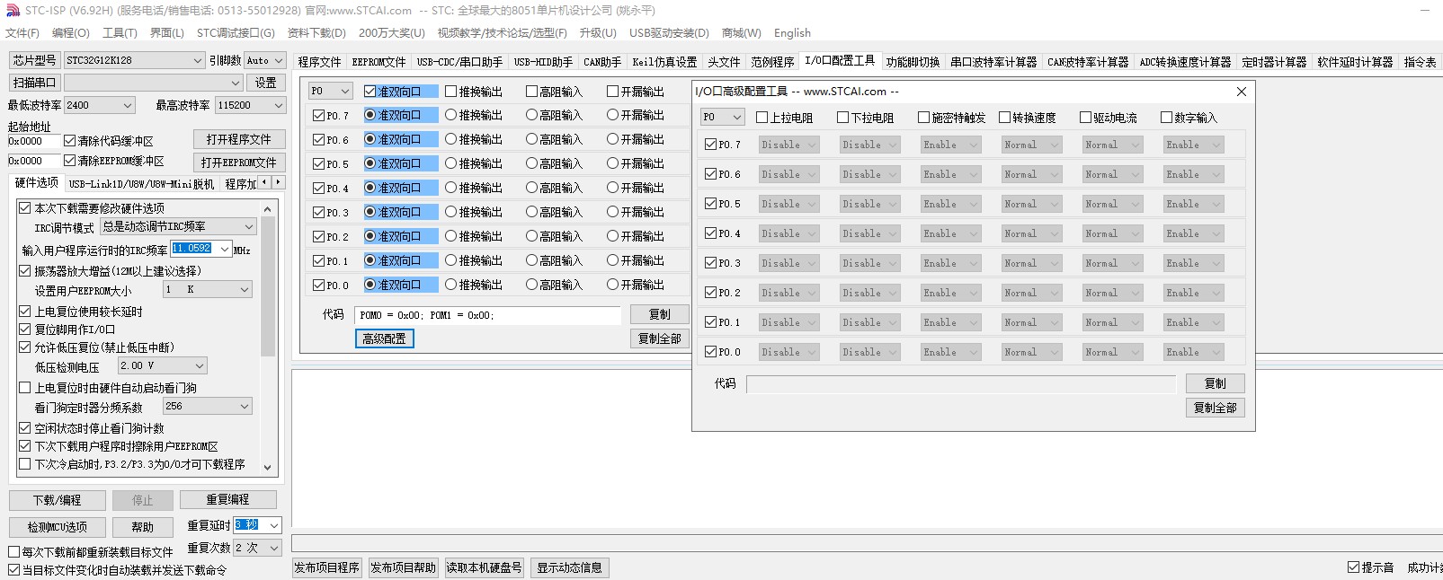Open the 编程(O) menu
Screen dimensions: 1443x580
tap(71, 33)
